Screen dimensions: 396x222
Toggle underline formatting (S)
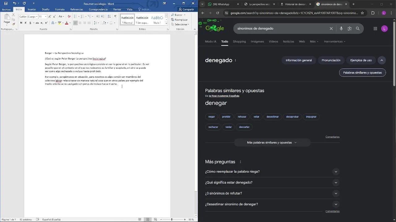tap(30, 23)
